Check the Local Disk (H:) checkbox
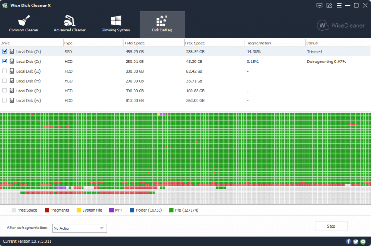 click(x=5, y=100)
